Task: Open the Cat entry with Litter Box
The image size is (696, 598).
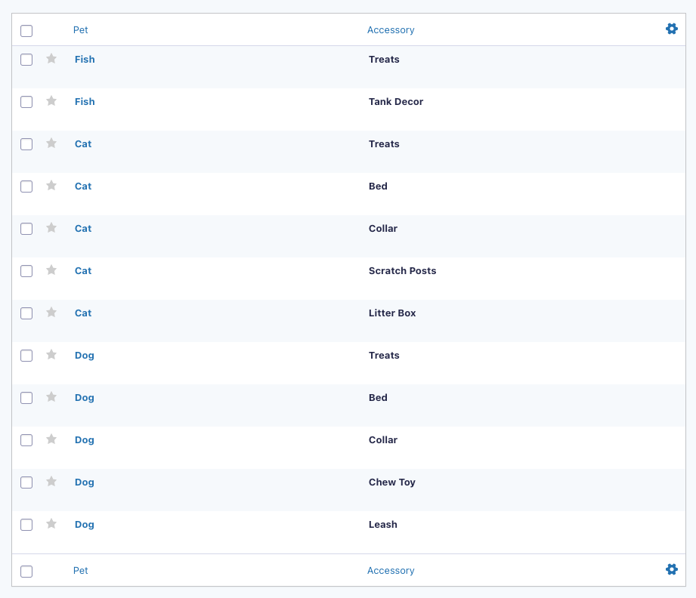Action: 83,313
